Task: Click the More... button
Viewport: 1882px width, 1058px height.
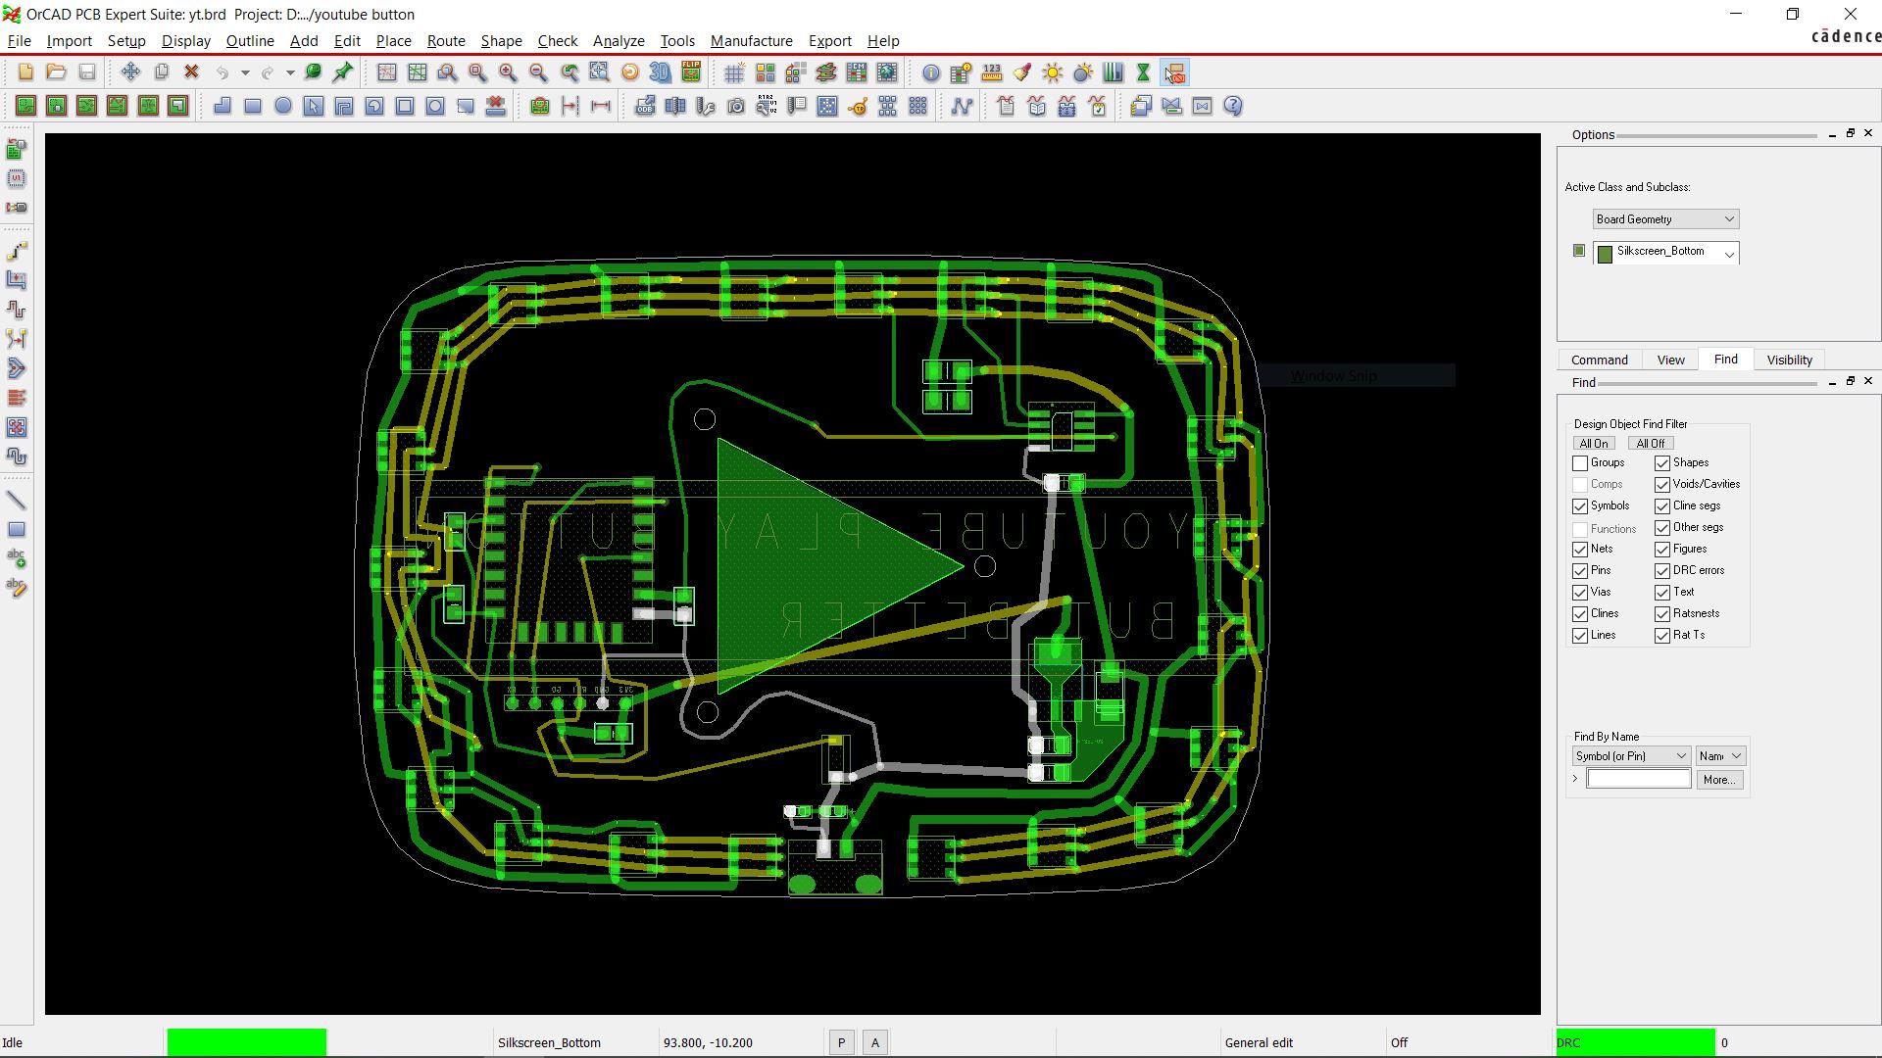Action: pyautogui.click(x=1719, y=780)
